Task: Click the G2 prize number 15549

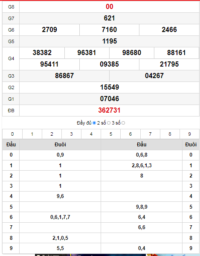Action: (x=110, y=87)
